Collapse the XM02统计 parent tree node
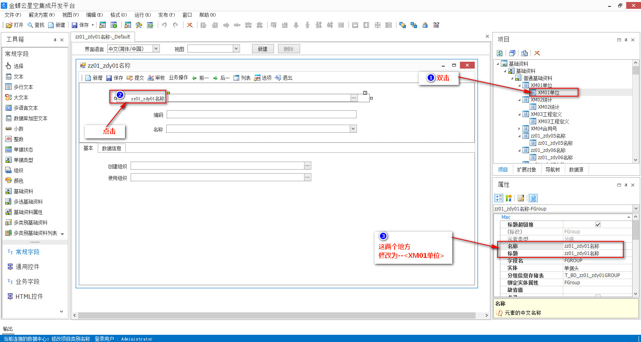641x342 pixels. [x=519, y=100]
